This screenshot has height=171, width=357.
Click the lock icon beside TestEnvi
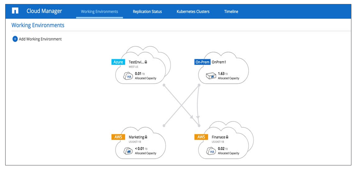[x=146, y=61]
